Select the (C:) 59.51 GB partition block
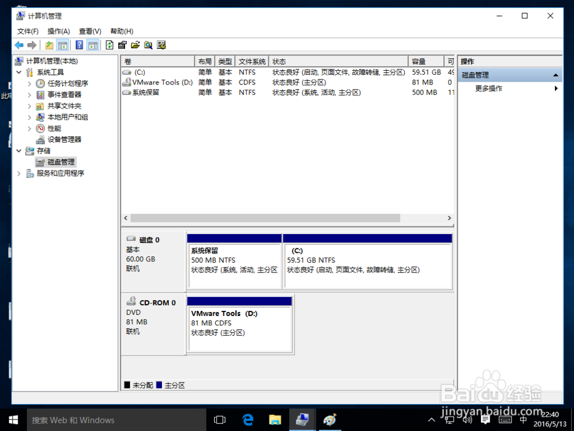Viewport: 574px width, 431px height. [367, 261]
